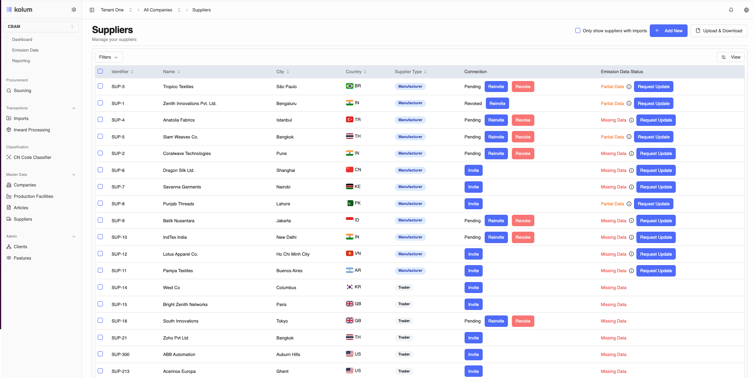
Task: Collapse the Transactions section
Action: click(x=74, y=108)
